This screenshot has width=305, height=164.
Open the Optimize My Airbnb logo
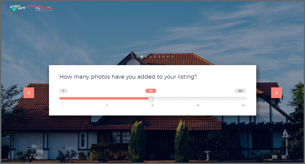pos(40,8)
